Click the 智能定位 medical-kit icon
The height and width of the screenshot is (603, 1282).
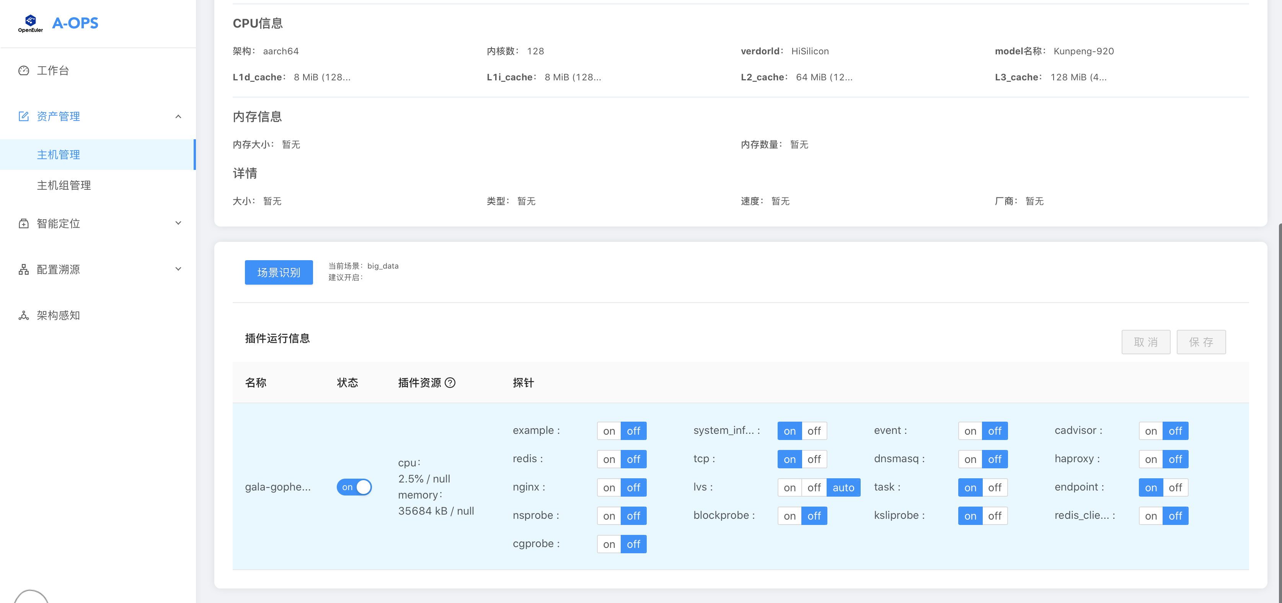tap(23, 223)
